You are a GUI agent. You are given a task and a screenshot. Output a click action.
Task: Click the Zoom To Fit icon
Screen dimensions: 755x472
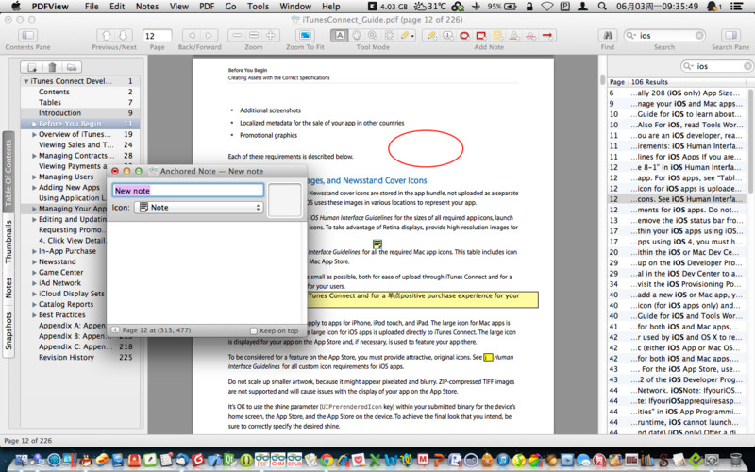[305, 36]
